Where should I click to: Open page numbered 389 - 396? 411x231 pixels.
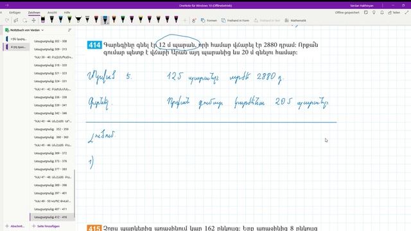click(x=52, y=185)
